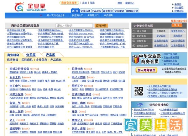Viewport: 188px width, 136px height.
Task: Open the 北京利康搬家公司 link
Action: (x=169, y=110)
